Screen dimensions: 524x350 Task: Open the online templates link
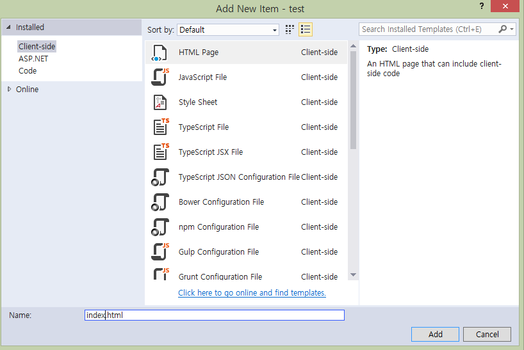tap(252, 293)
